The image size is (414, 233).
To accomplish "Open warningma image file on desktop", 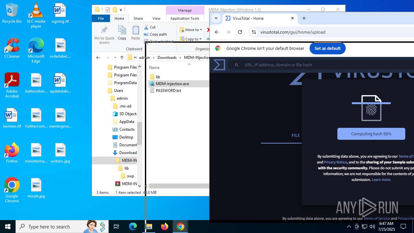I will point(60,118).
